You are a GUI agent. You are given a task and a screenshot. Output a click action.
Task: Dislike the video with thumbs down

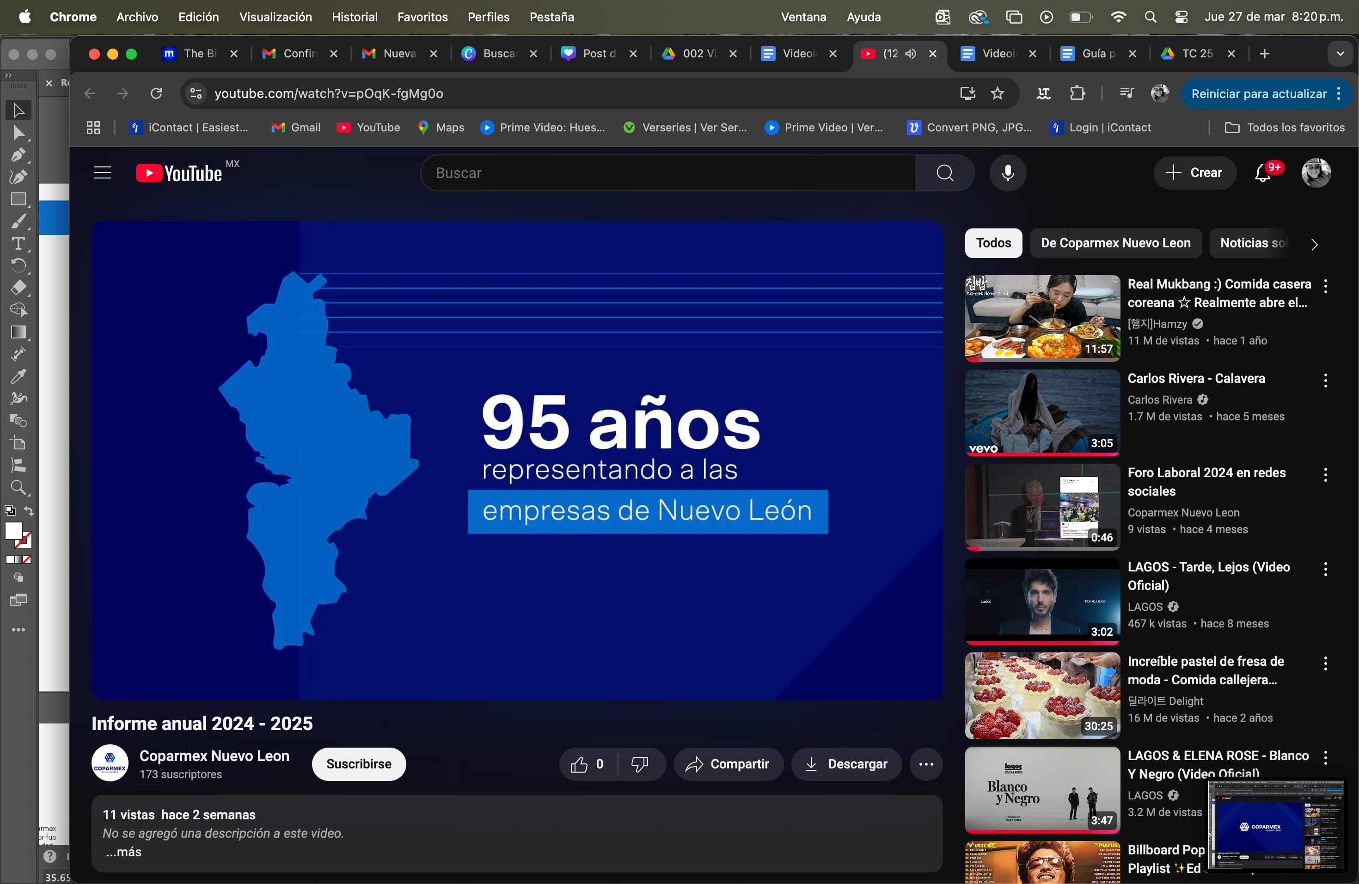pyautogui.click(x=640, y=764)
